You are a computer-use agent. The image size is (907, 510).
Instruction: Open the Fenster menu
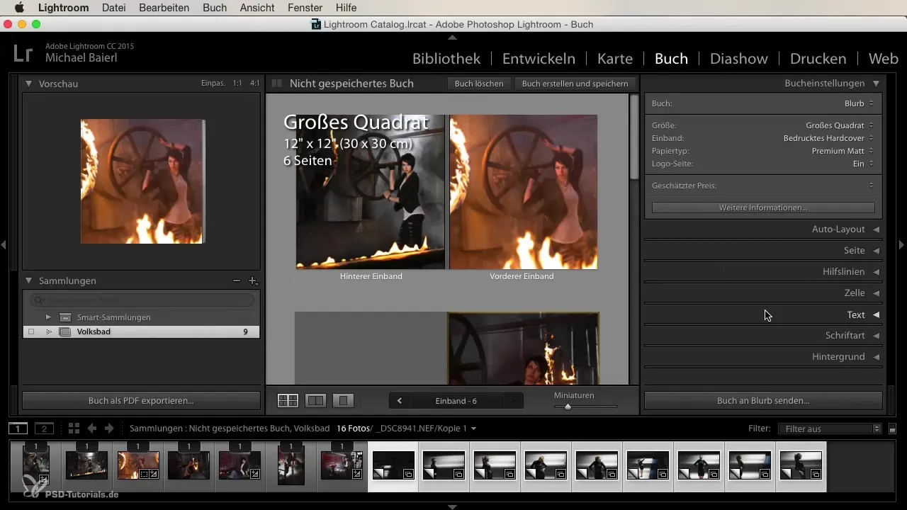(x=306, y=8)
